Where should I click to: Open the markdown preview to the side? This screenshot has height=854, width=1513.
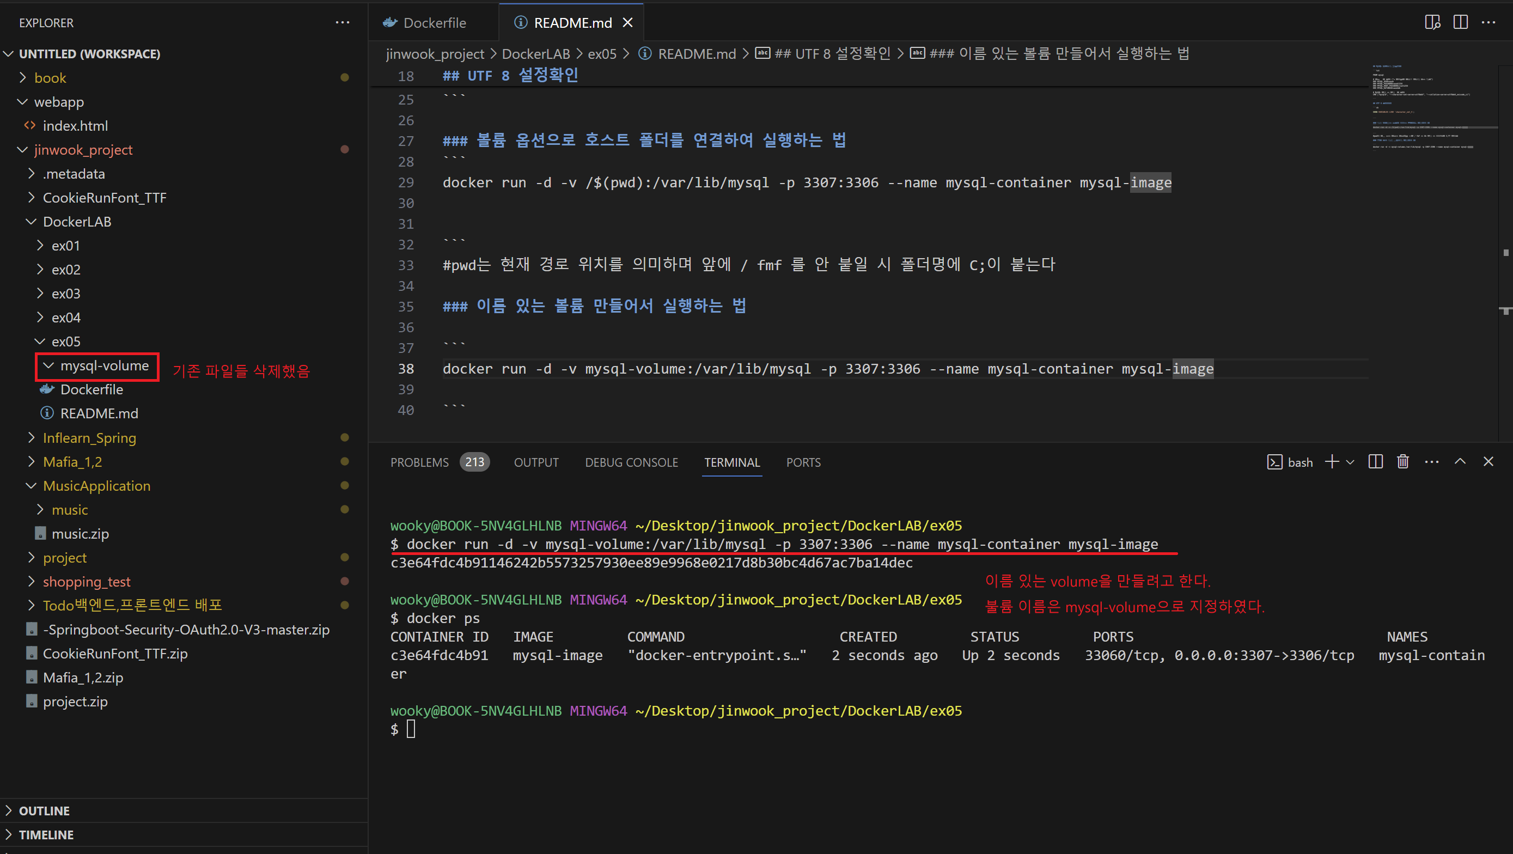[1432, 22]
